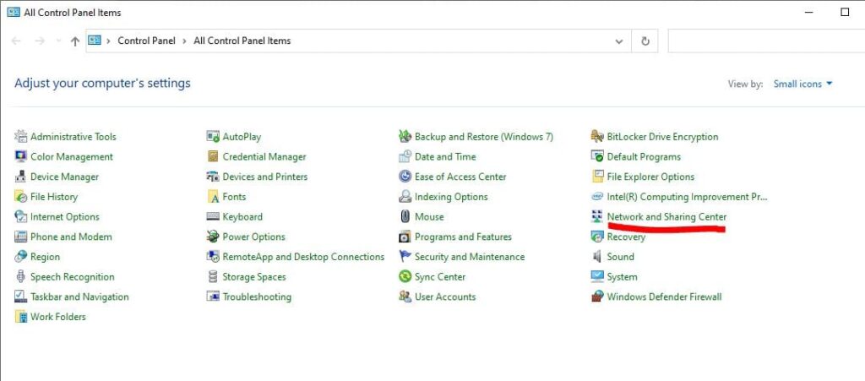Screen dimensions: 865x381
Task: Select Control Panel in the breadcrumb path
Action: tap(146, 41)
